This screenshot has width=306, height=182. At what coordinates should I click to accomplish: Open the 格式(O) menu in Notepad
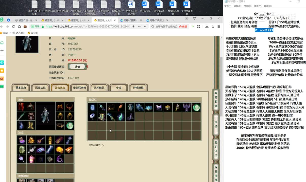(247, 6)
